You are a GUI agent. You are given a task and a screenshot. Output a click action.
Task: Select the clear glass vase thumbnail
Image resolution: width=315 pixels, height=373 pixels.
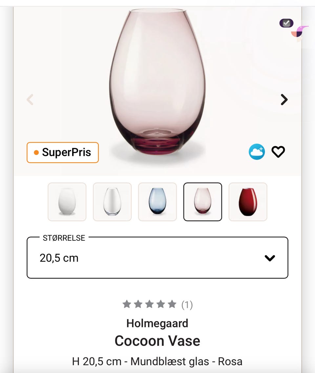112,202
